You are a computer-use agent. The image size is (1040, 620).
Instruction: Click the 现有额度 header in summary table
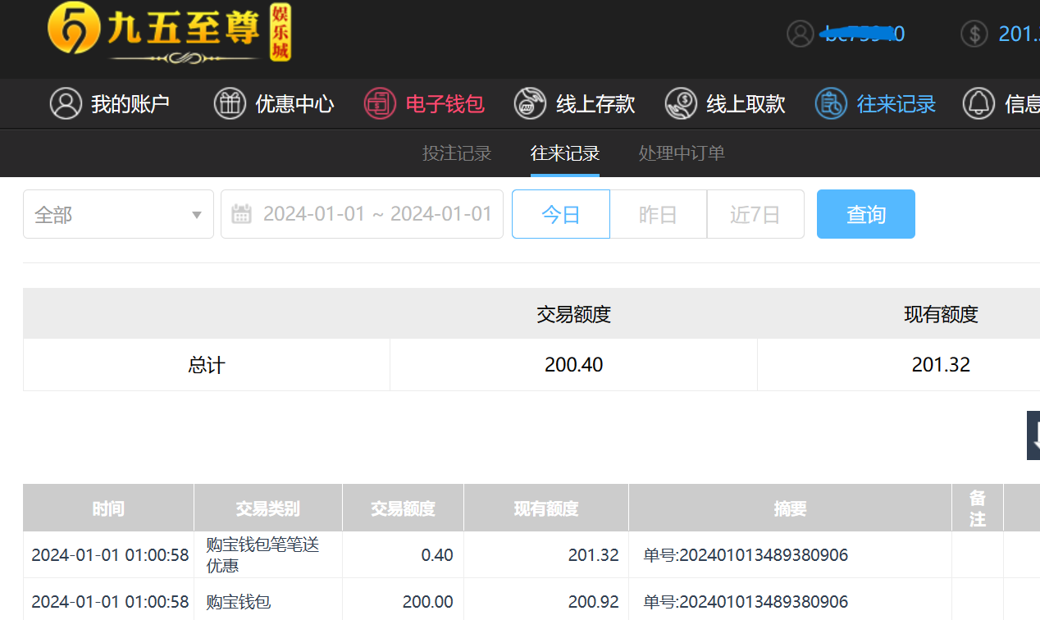pos(941,314)
